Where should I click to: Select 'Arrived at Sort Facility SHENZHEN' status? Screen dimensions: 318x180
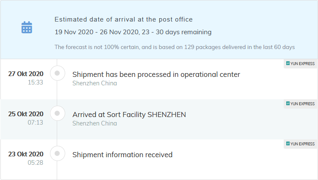point(129,115)
